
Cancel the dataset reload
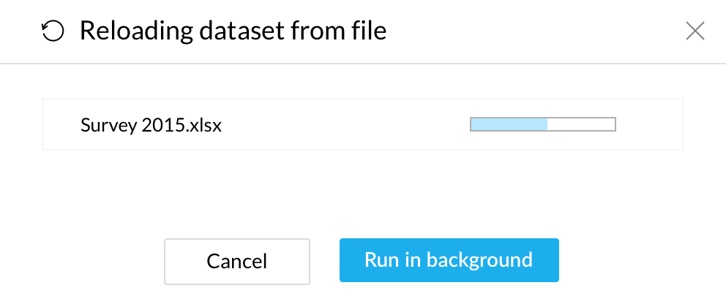tap(237, 261)
